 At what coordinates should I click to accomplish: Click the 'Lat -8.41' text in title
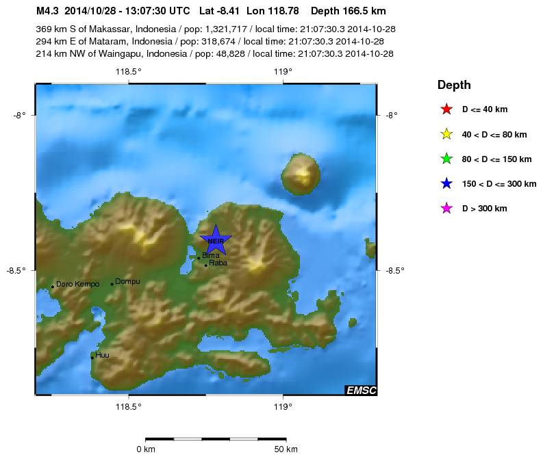(219, 11)
